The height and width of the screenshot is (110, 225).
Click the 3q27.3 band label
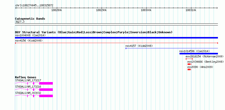point(20,22)
